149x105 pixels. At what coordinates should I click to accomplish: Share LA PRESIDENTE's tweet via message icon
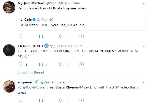coord(82,64)
